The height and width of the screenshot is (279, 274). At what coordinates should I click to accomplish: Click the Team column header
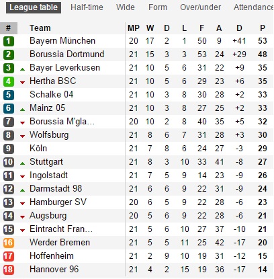[x=40, y=28]
